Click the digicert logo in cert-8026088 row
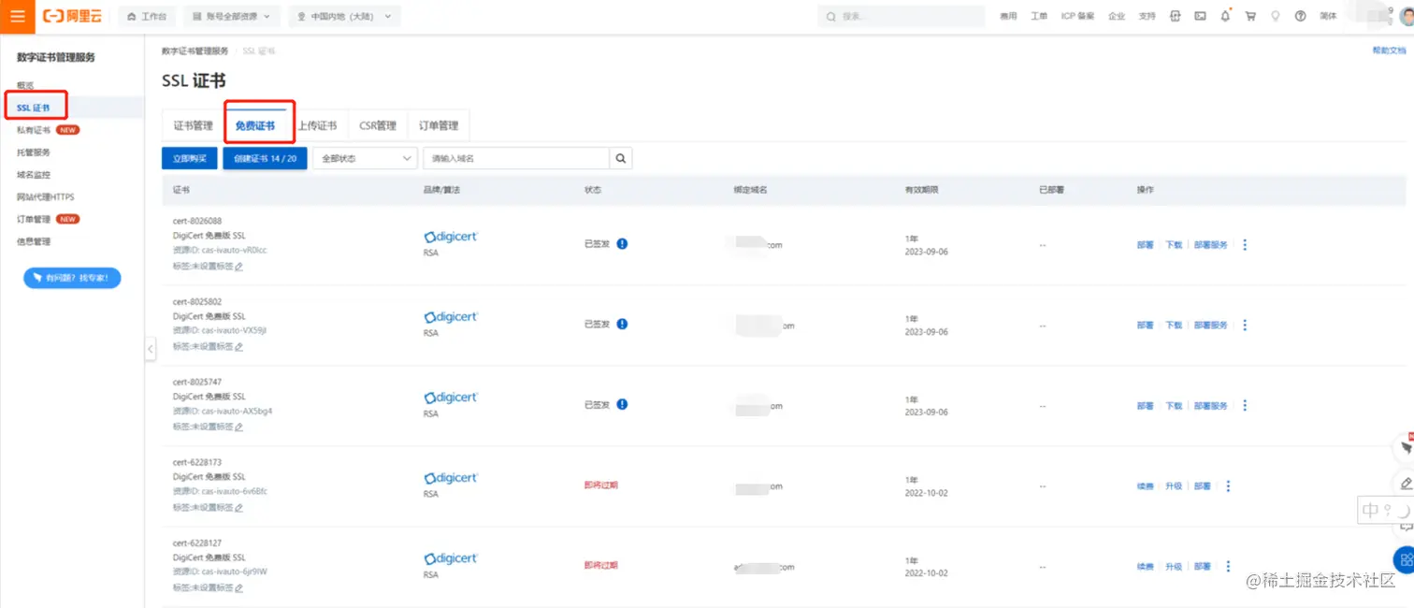Viewport: 1414px width, 608px height. click(451, 238)
